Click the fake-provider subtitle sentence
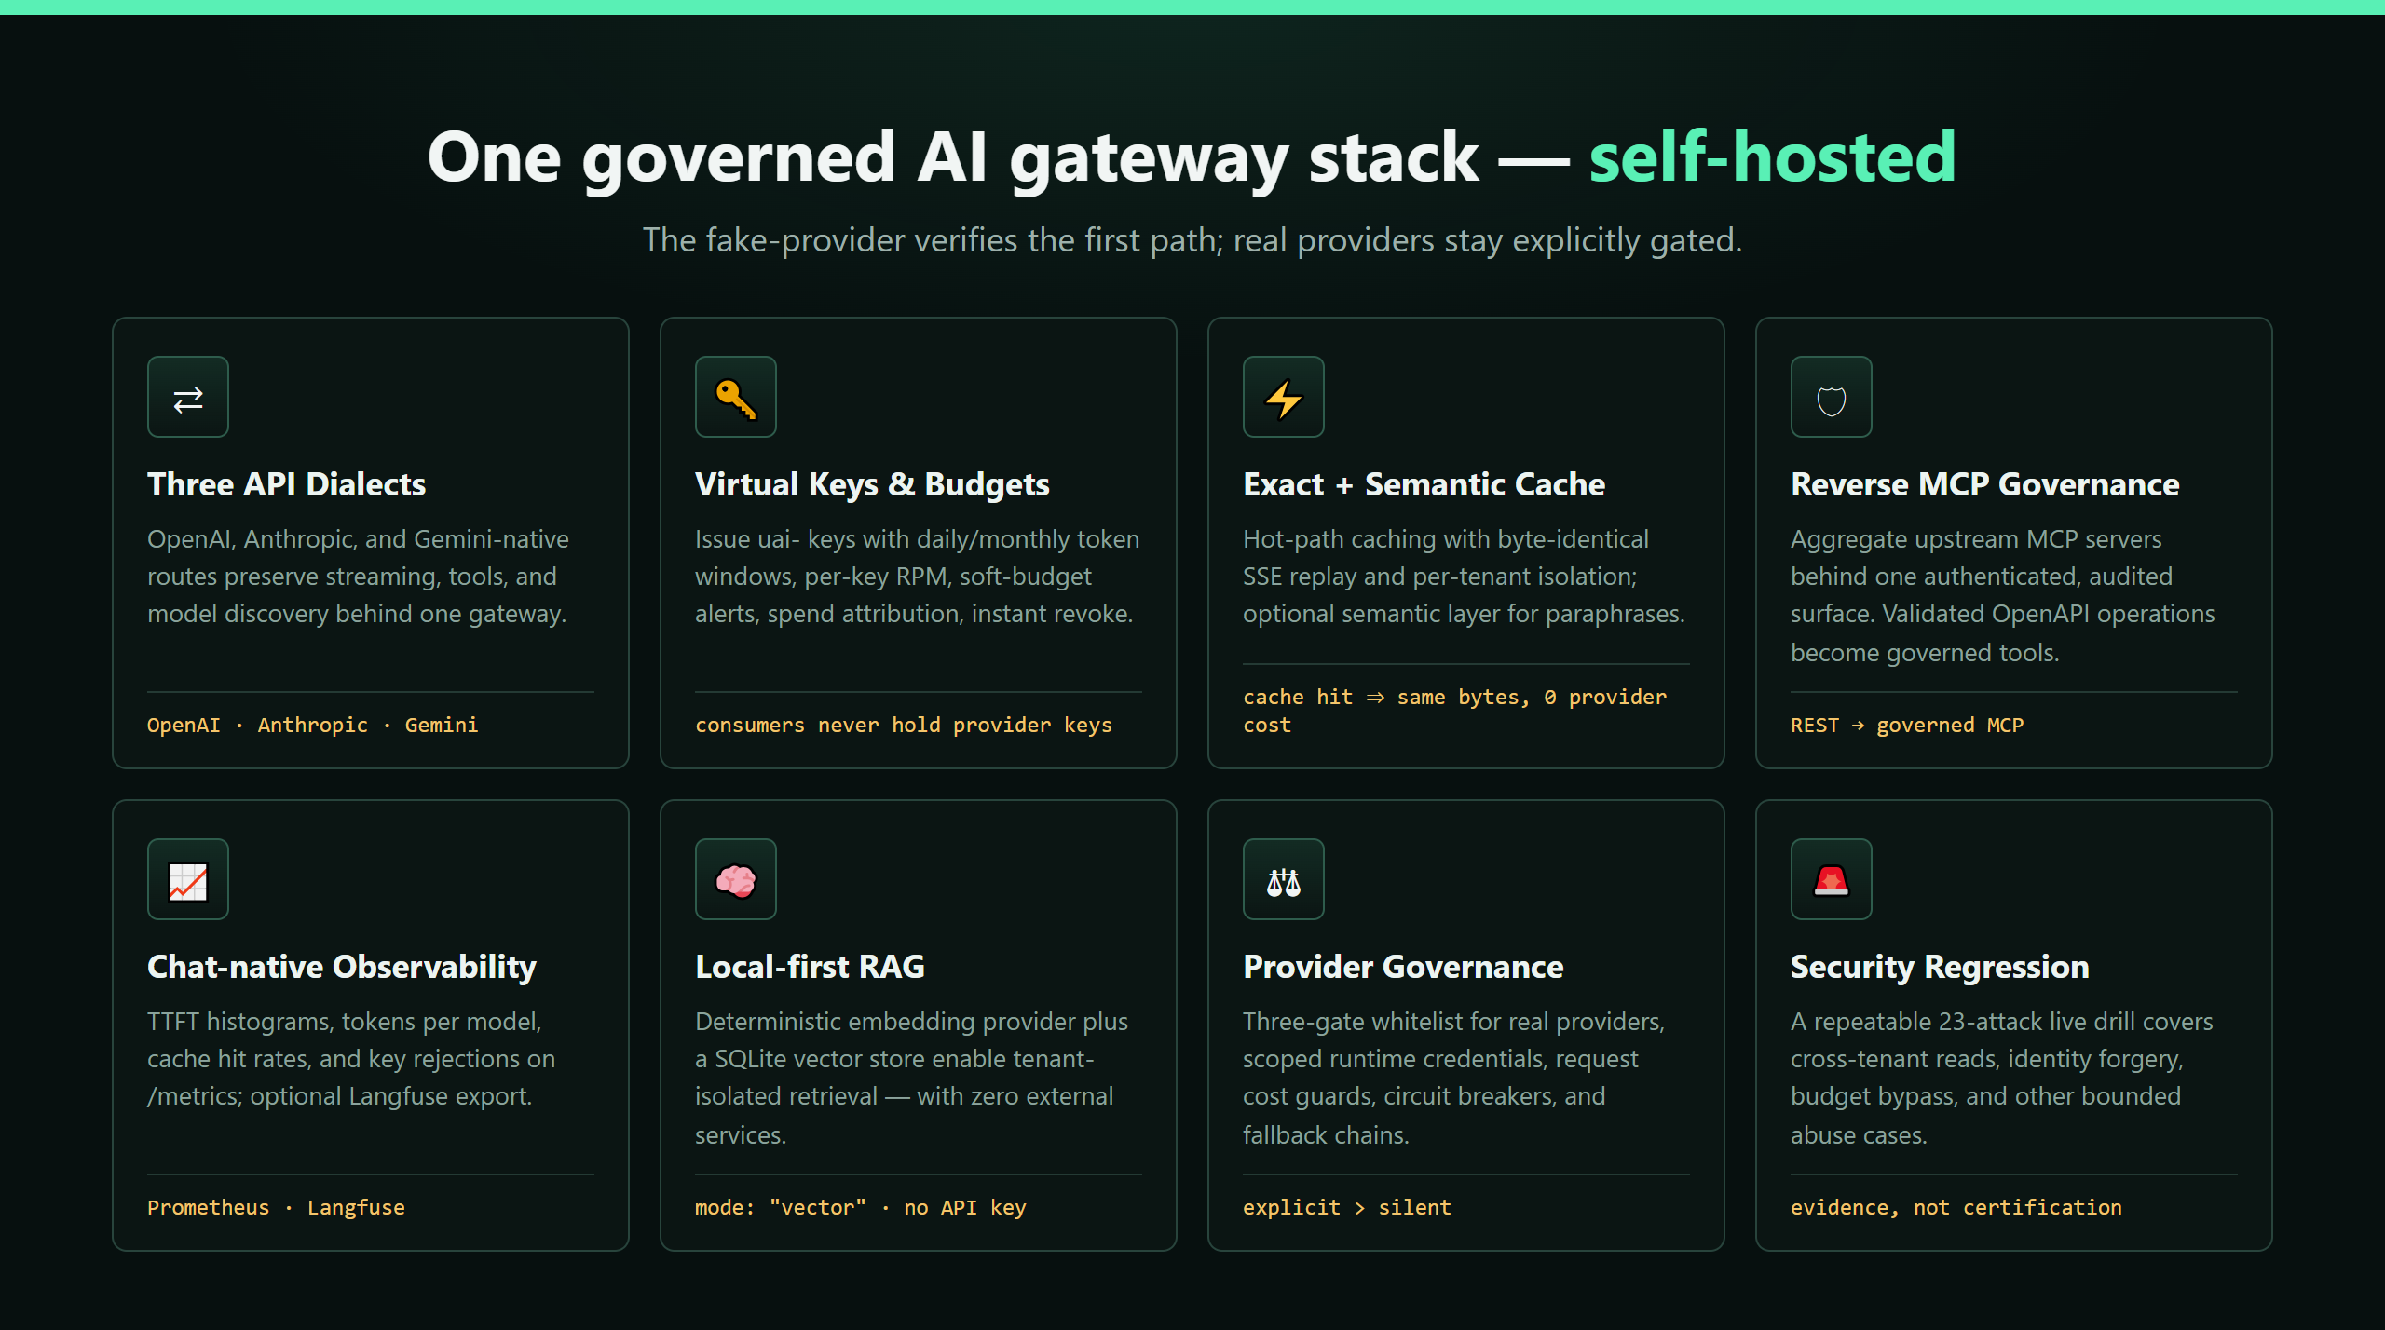2385x1330 pixels. click(1192, 240)
